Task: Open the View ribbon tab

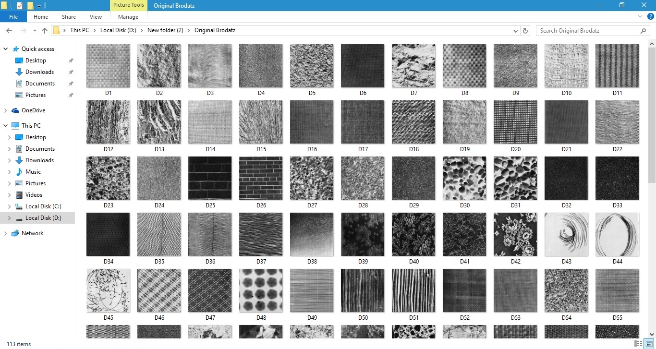Action: 96,17
